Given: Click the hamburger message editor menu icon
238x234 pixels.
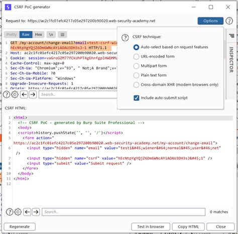Looking at the screenshot, I should click(62, 35).
